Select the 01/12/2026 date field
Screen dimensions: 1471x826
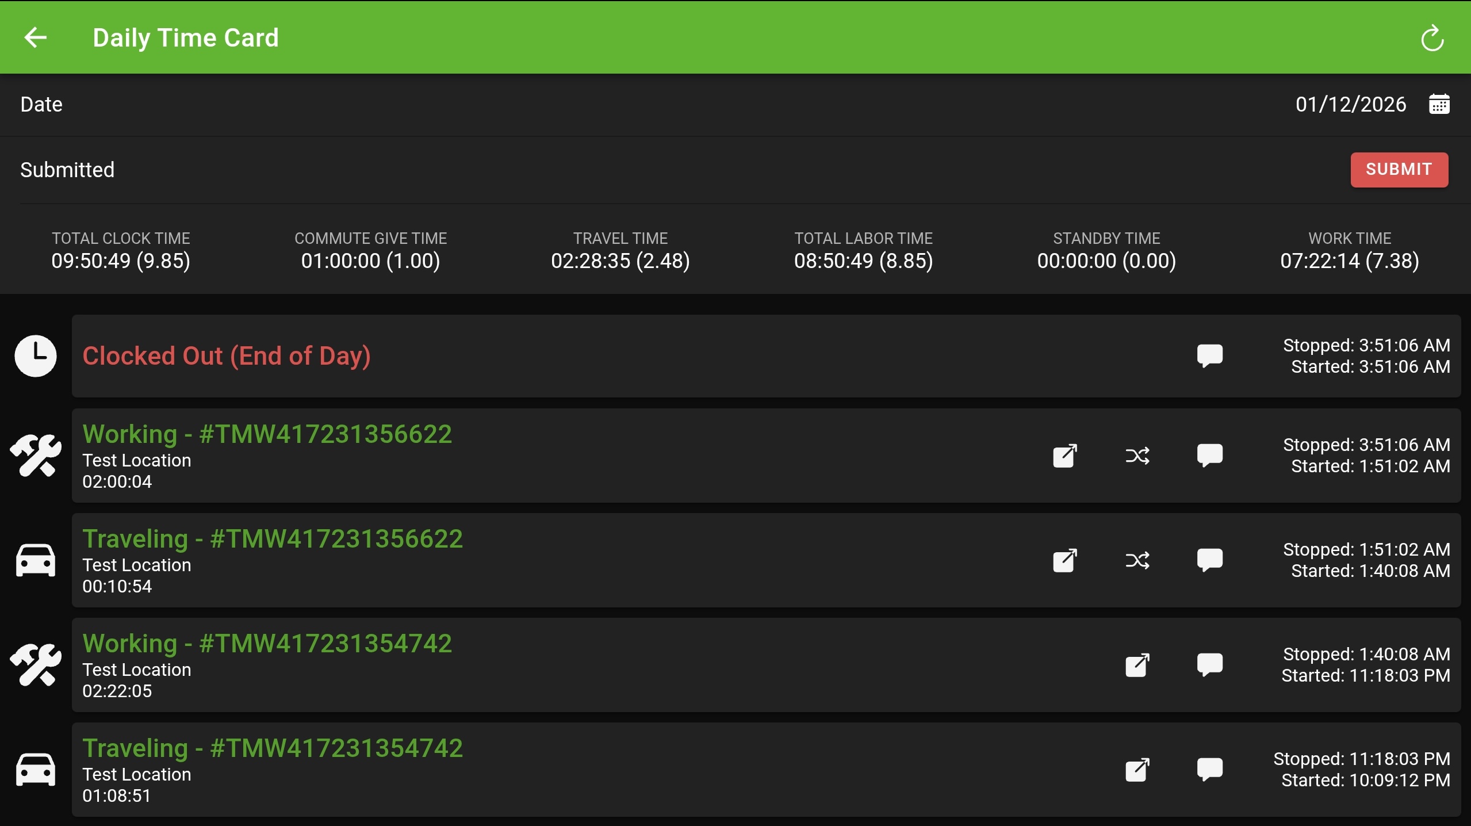1350,104
